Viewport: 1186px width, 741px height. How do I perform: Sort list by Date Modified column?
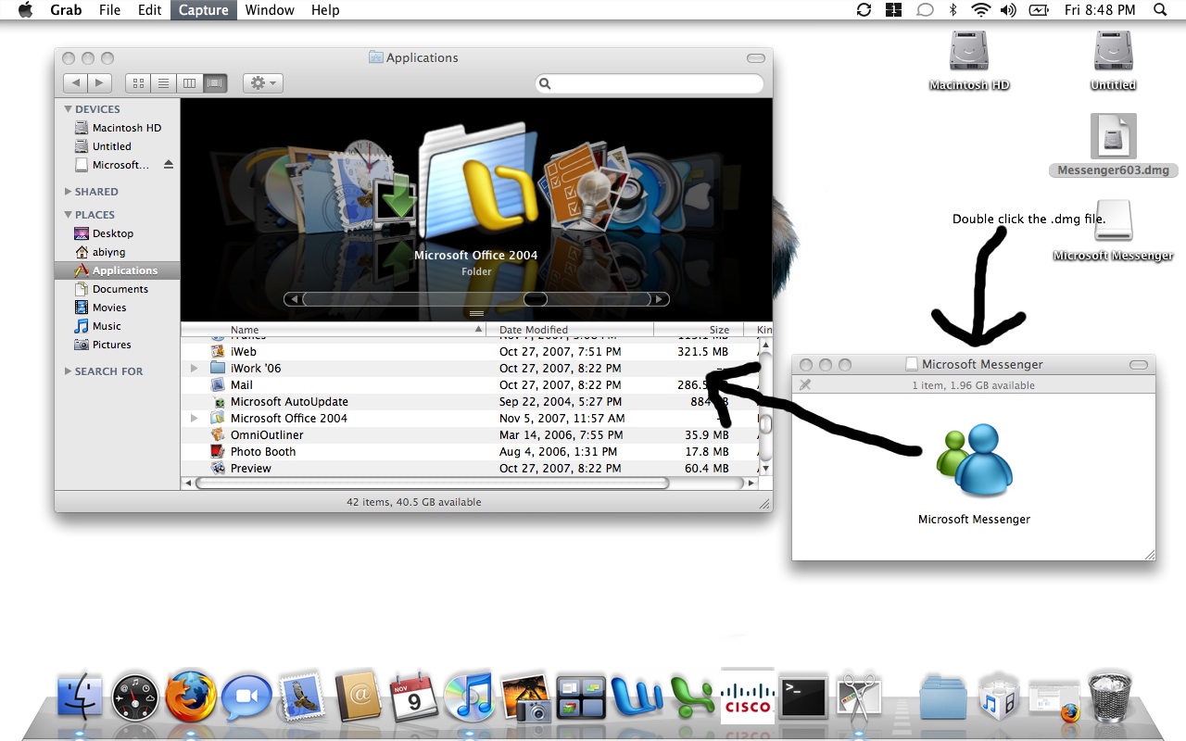tap(570, 330)
